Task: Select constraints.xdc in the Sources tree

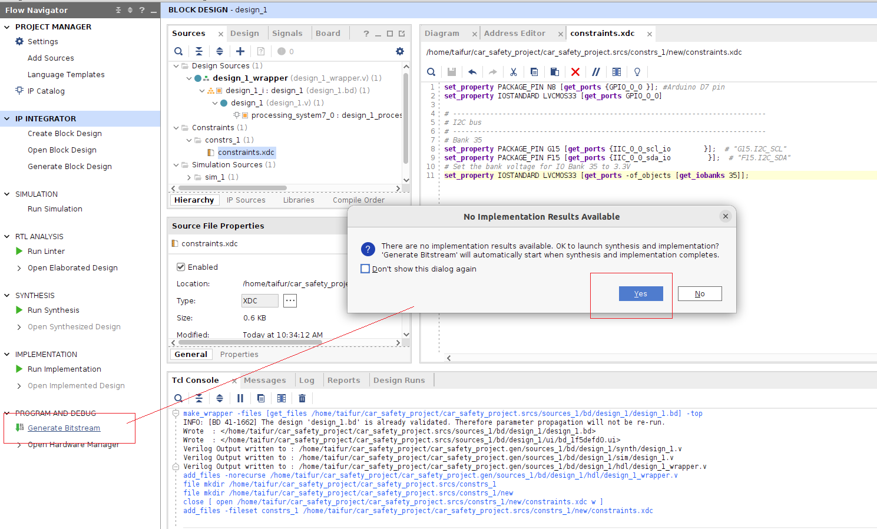Action: 246,153
